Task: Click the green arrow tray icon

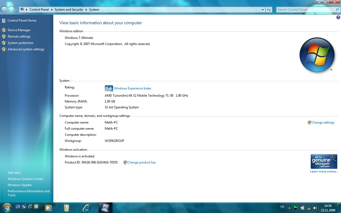Action: (x=296, y=208)
